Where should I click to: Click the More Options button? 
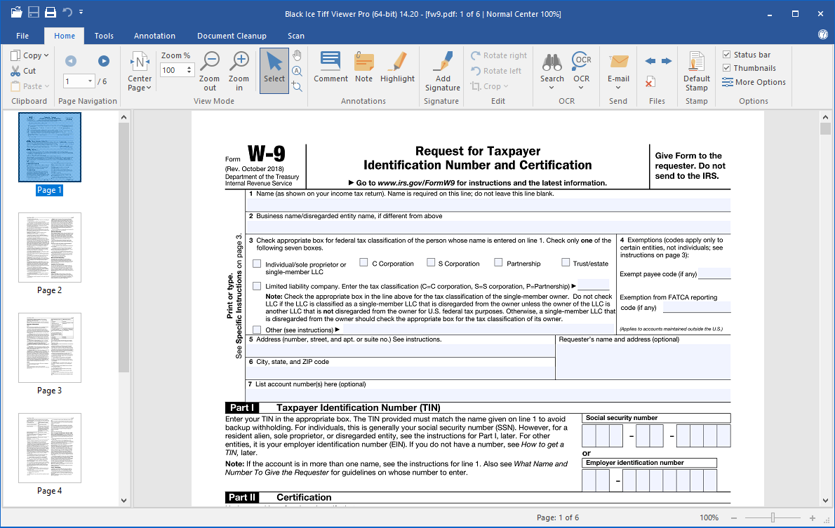[x=754, y=82]
